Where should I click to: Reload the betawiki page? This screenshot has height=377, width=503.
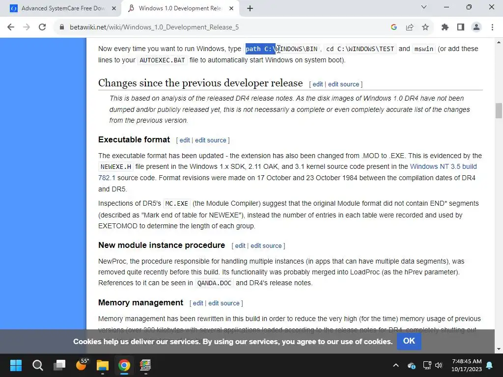[x=42, y=27]
